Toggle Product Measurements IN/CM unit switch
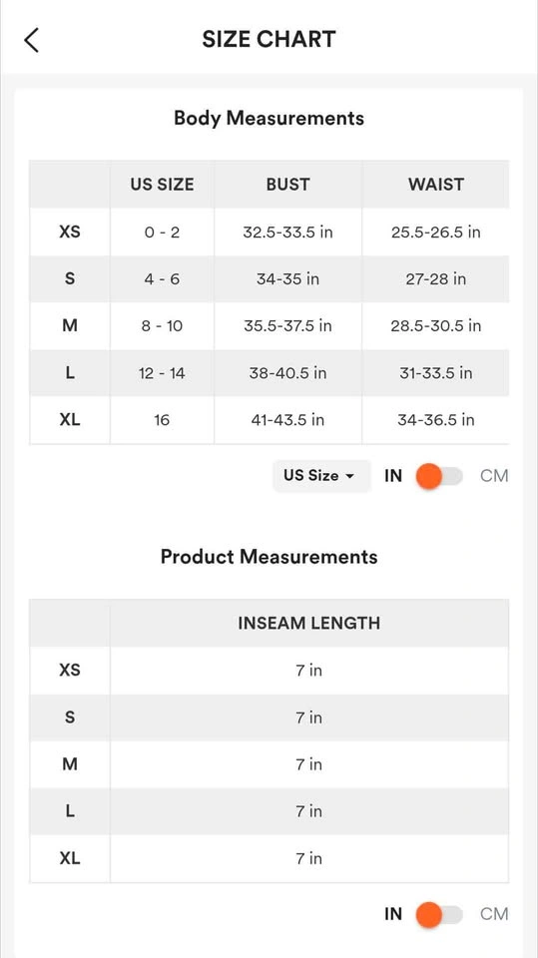This screenshot has width=538, height=958. [x=439, y=915]
